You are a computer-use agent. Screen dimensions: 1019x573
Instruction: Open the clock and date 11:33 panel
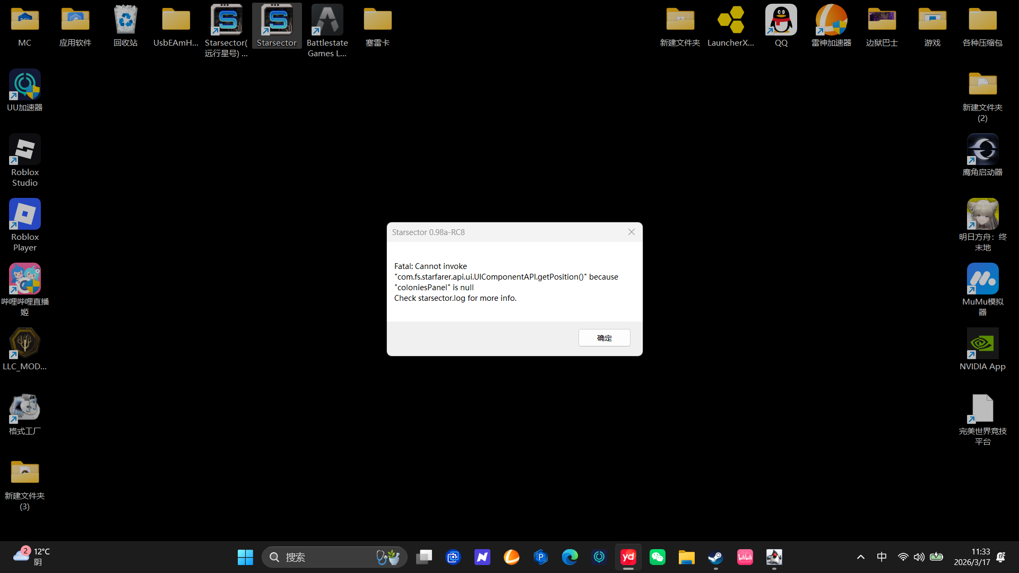point(972,557)
